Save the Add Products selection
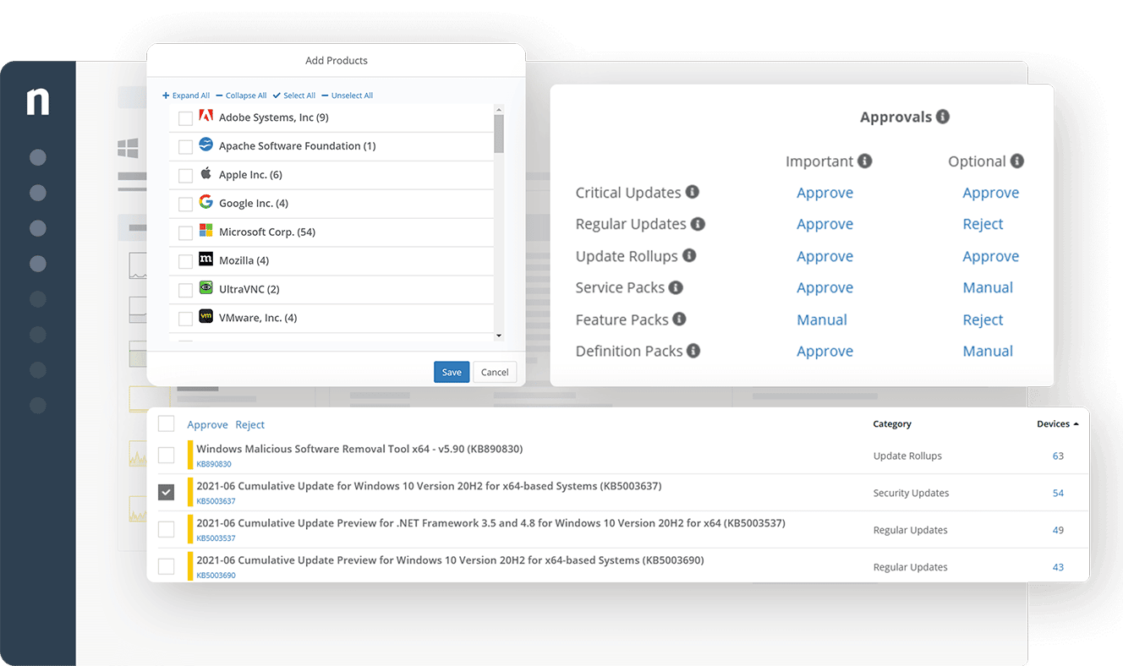The width and height of the screenshot is (1123, 666). coord(451,372)
